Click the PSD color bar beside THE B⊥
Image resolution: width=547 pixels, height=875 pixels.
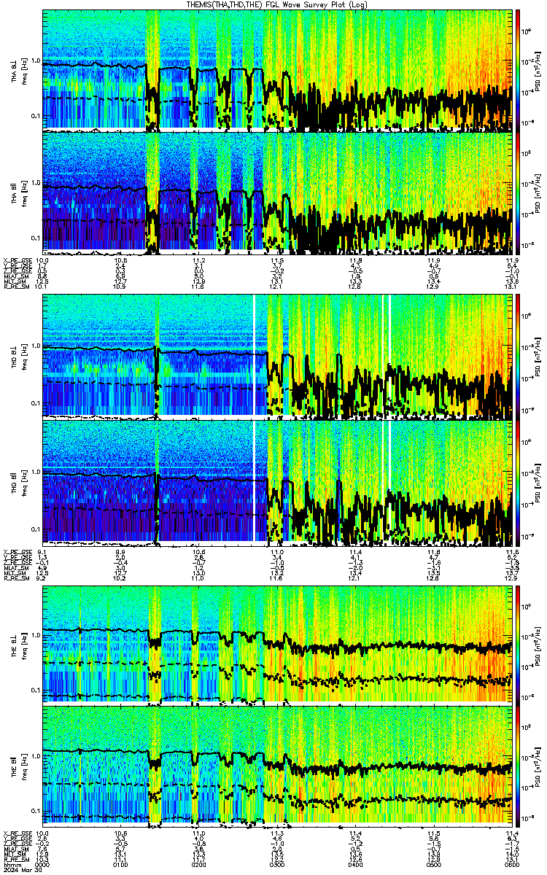(518, 645)
